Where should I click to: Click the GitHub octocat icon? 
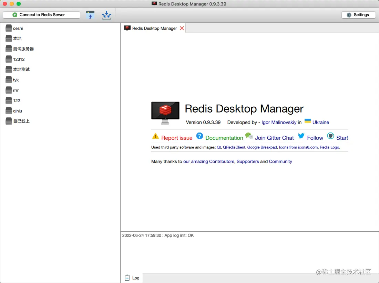pyautogui.click(x=330, y=136)
